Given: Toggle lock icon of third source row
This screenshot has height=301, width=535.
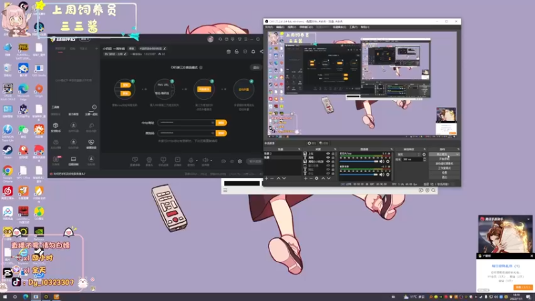Looking at the screenshot, I should click(333, 161).
